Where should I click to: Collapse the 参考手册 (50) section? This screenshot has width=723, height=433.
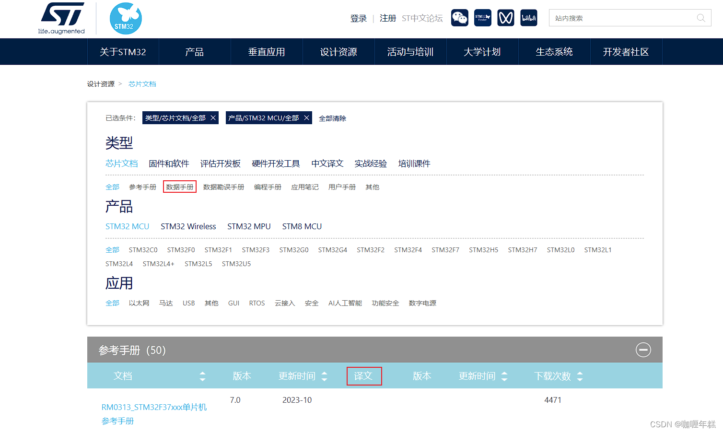pyautogui.click(x=643, y=350)
